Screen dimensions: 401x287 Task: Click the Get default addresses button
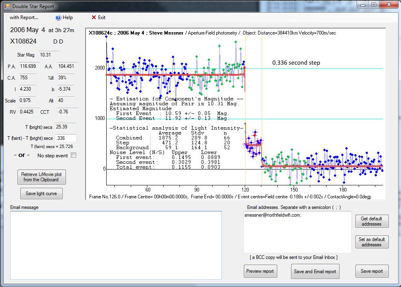coord(372,221)
